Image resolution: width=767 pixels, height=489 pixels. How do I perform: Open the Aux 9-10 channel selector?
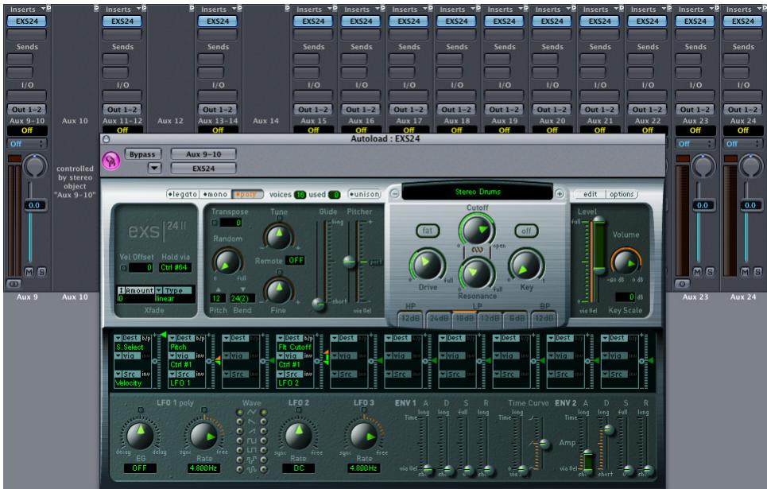(x=203, y=154)
